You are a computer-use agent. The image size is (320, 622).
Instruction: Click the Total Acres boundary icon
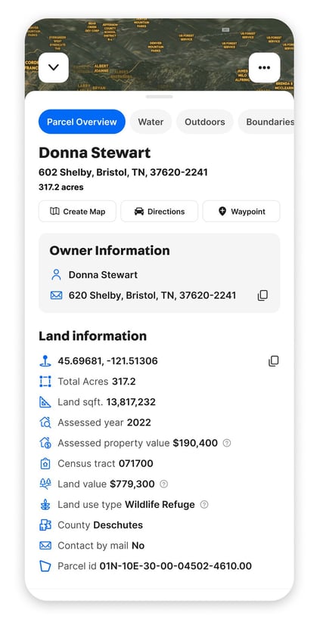45,382
